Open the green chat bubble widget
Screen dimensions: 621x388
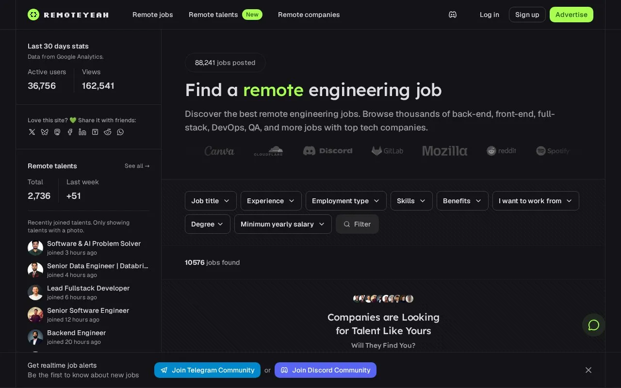click(594, 325)
